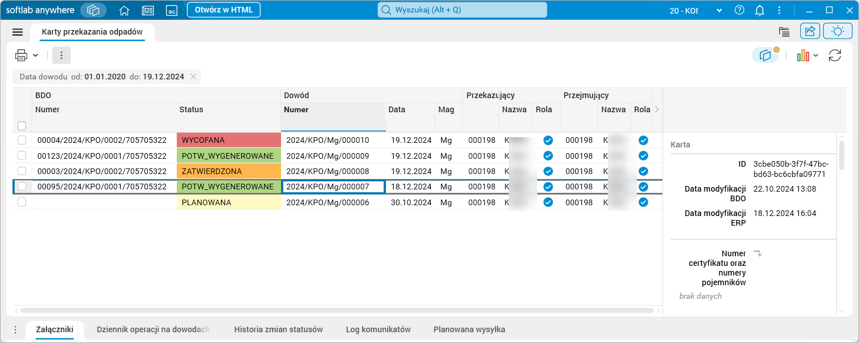The image size is (859, 343).
Task: Click the printer icon
Action: [22, 55]
